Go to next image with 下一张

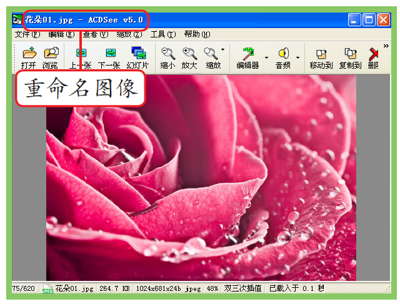coord(109,54)
